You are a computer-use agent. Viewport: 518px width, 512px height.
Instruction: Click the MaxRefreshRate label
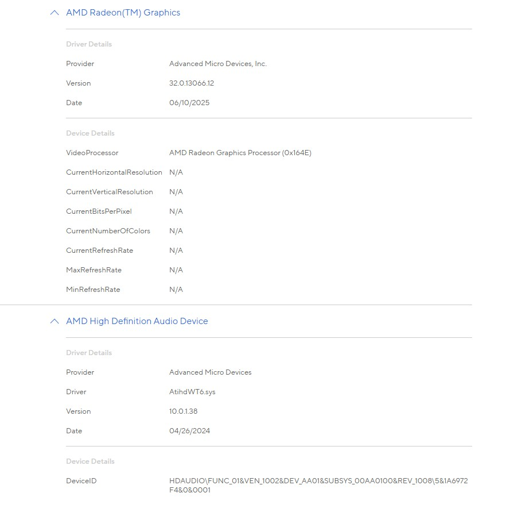click(x=94, y=270)
